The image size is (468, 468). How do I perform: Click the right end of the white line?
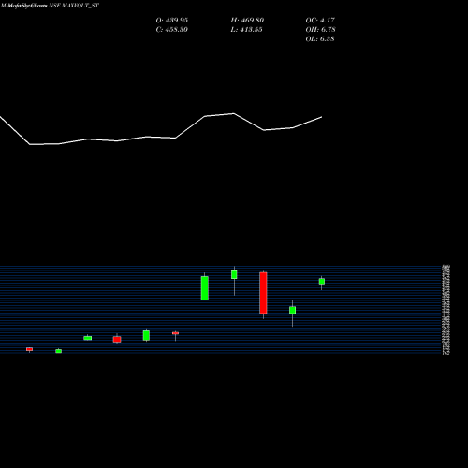click(x=322, y=117)
